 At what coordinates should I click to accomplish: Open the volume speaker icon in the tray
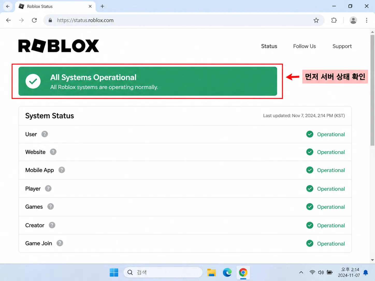321,272
